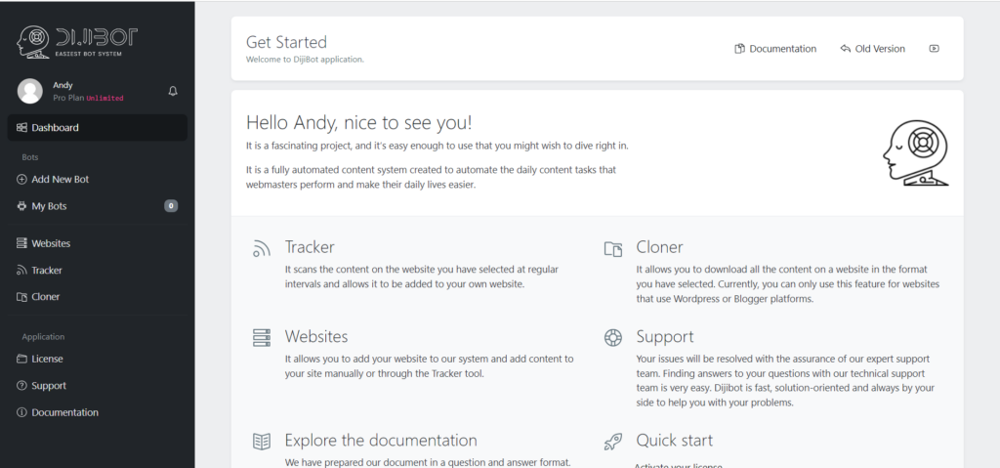Click the robot head illustration
Screen dimensions: 1000x468
click(x=916, y=153)
